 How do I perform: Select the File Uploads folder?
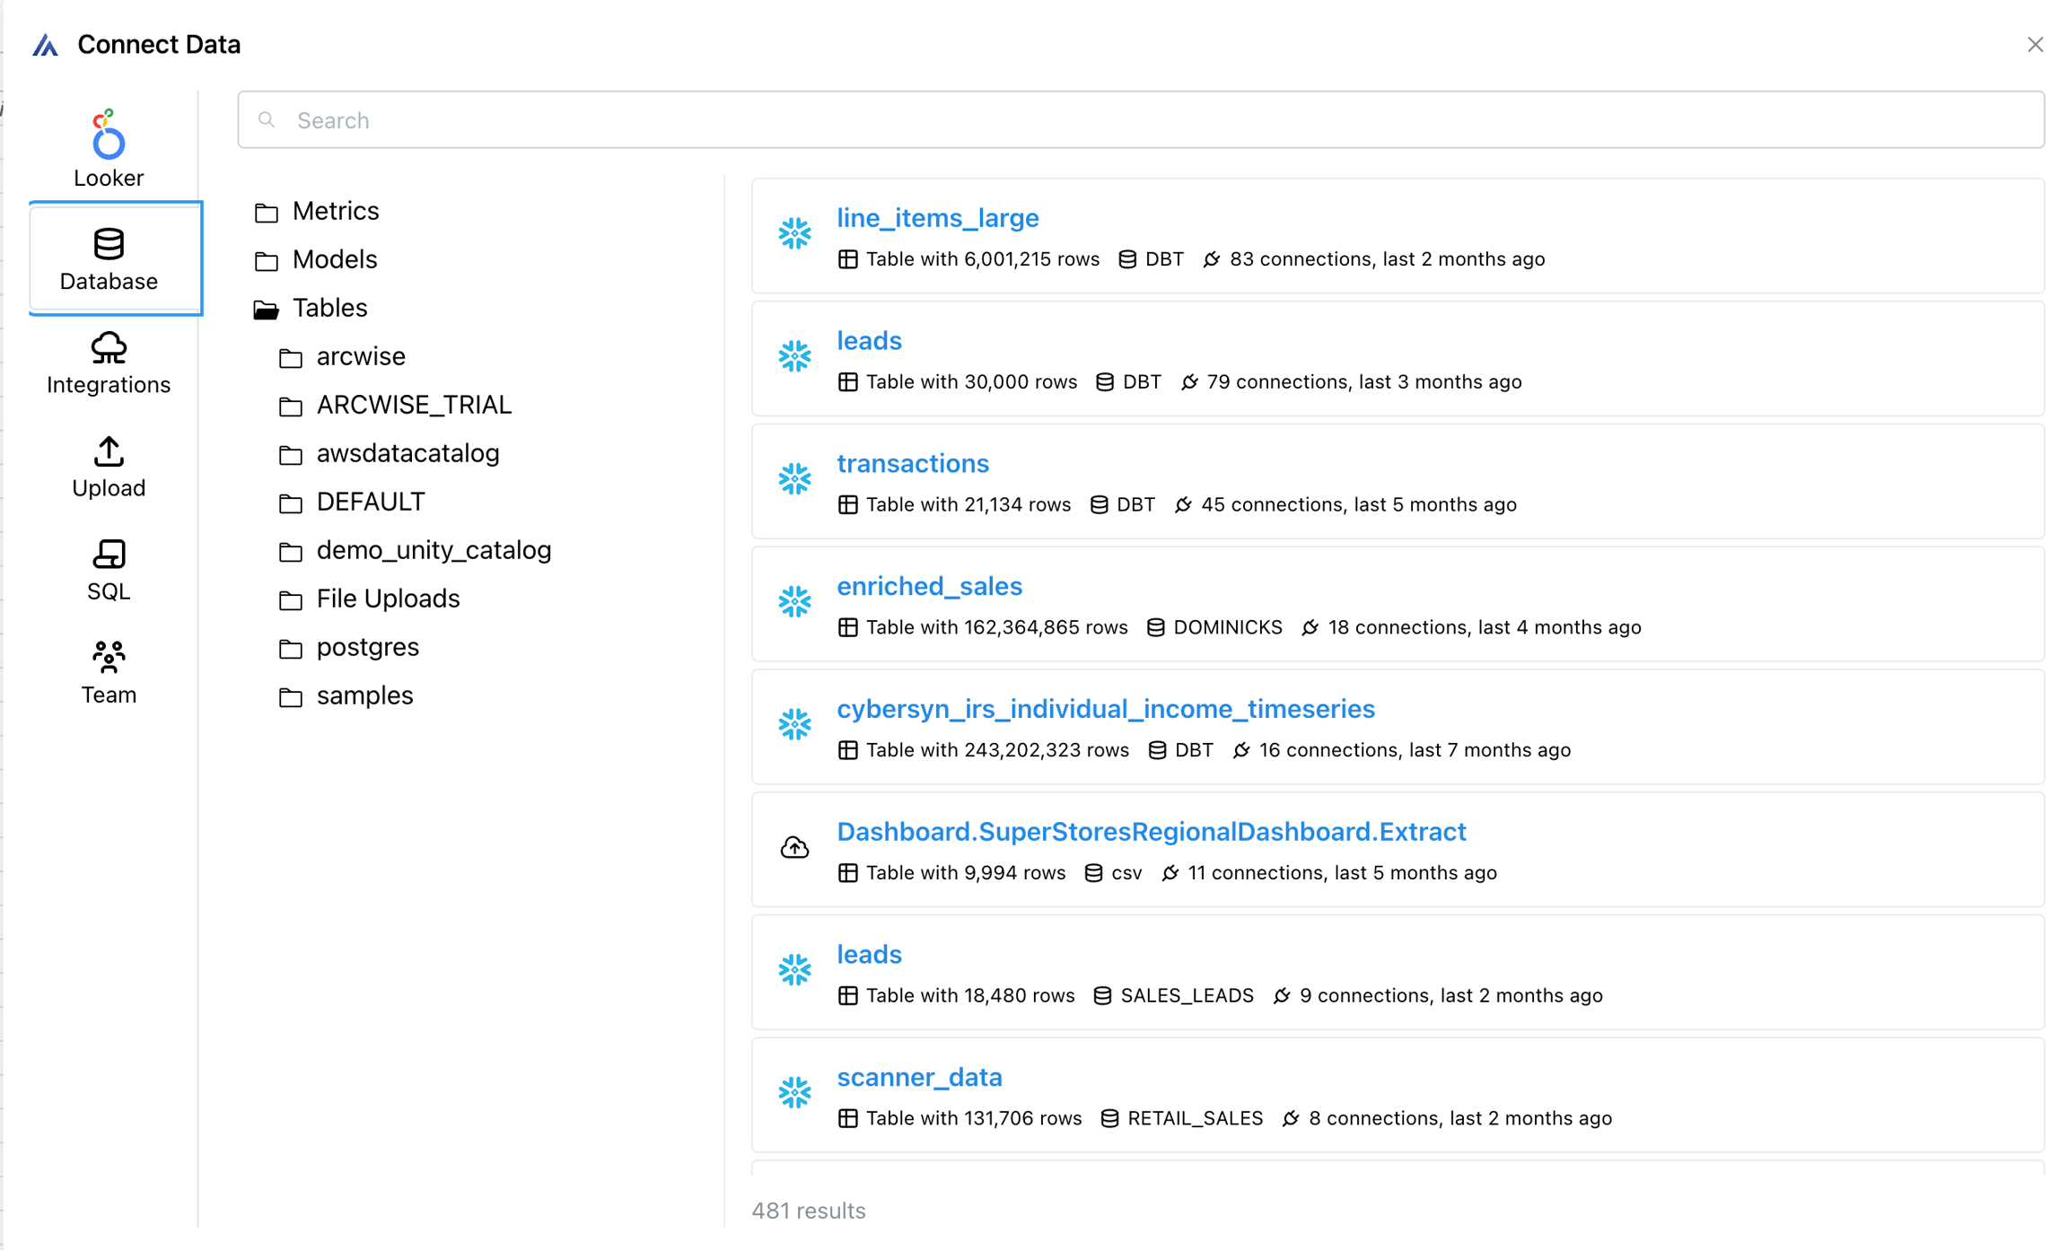pos(388,599)
